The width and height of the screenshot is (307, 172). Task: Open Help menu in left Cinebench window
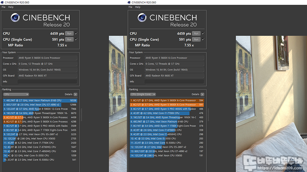(x=11, y=7)
